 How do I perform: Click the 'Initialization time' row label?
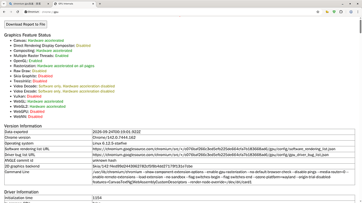tap(18, 198)
